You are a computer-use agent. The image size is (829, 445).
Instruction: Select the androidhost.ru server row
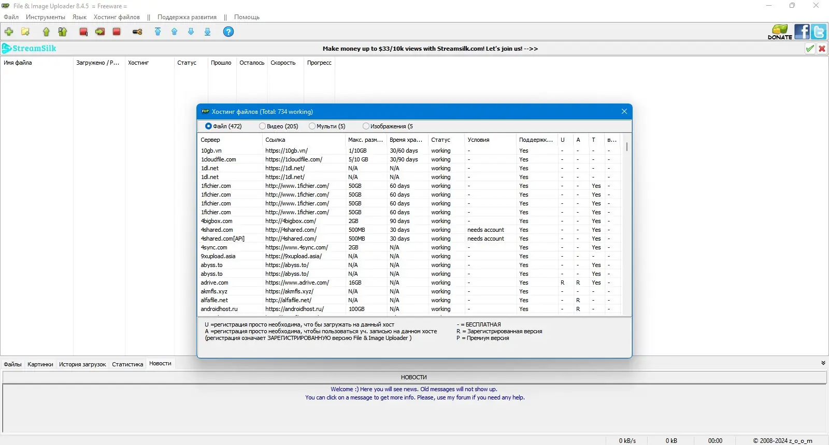409,309
